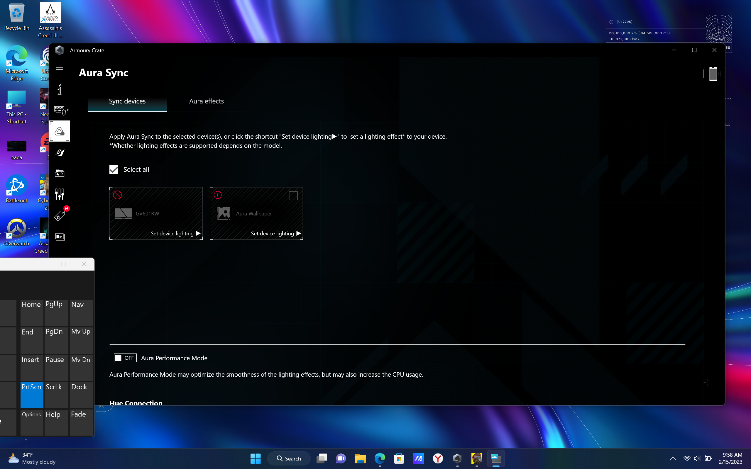Viewport: 751px width, 469px height.
Task: Expand GV601RW Set device lighting arrow
Action: [198, 233]
